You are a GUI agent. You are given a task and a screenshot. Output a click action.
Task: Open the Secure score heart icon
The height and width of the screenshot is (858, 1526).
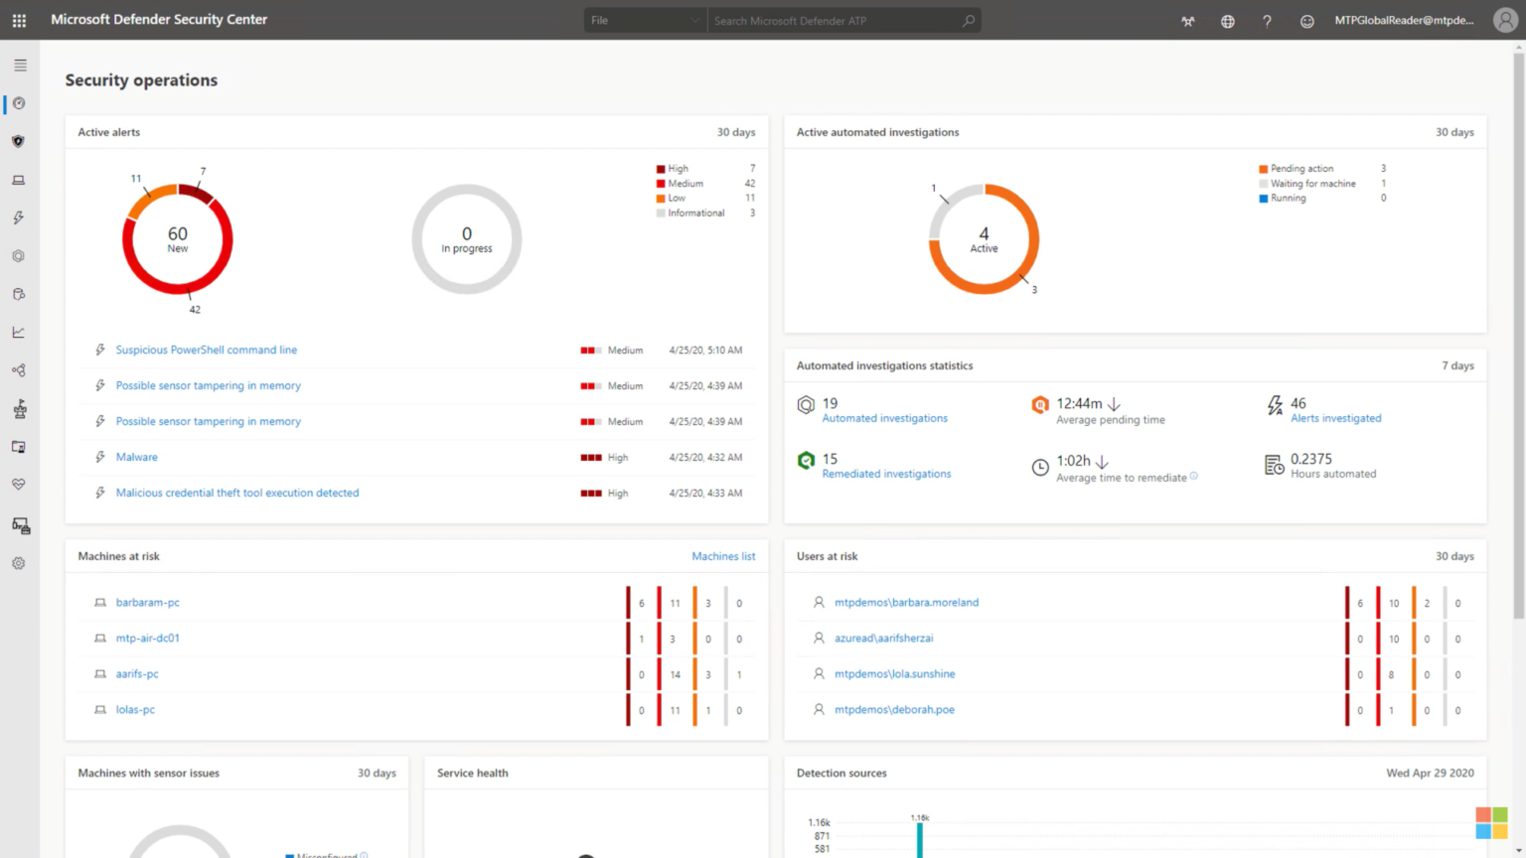pyautogui.click(x=18, y=484)
